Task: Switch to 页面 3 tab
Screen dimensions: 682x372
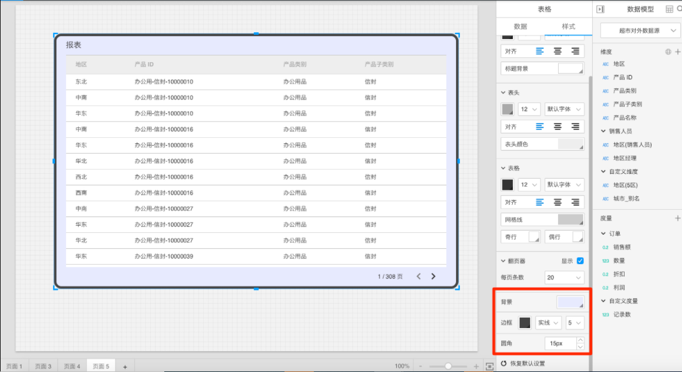Action: click(x=43, y=366)
